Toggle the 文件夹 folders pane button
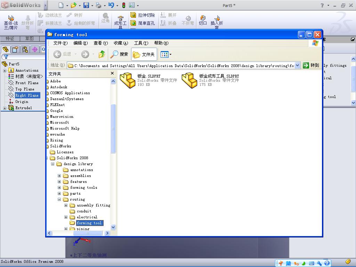 click(144, 54)
